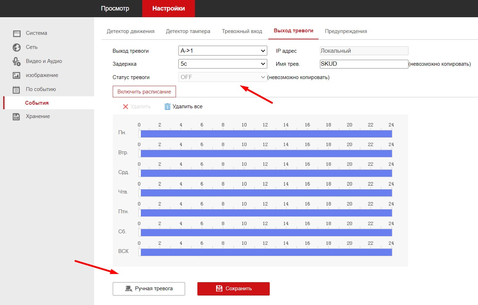Open the Задержка 5c dropdown
This screenshot has width=478, height=305.
pyautogui.click(x=223, y=64)
